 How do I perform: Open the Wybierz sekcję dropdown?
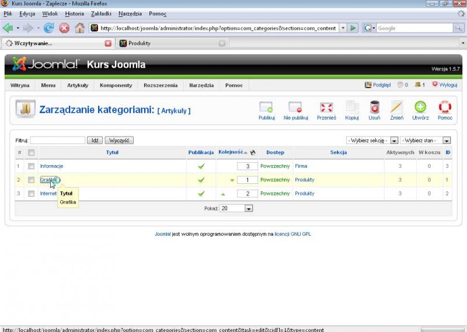tap(372, 141)
